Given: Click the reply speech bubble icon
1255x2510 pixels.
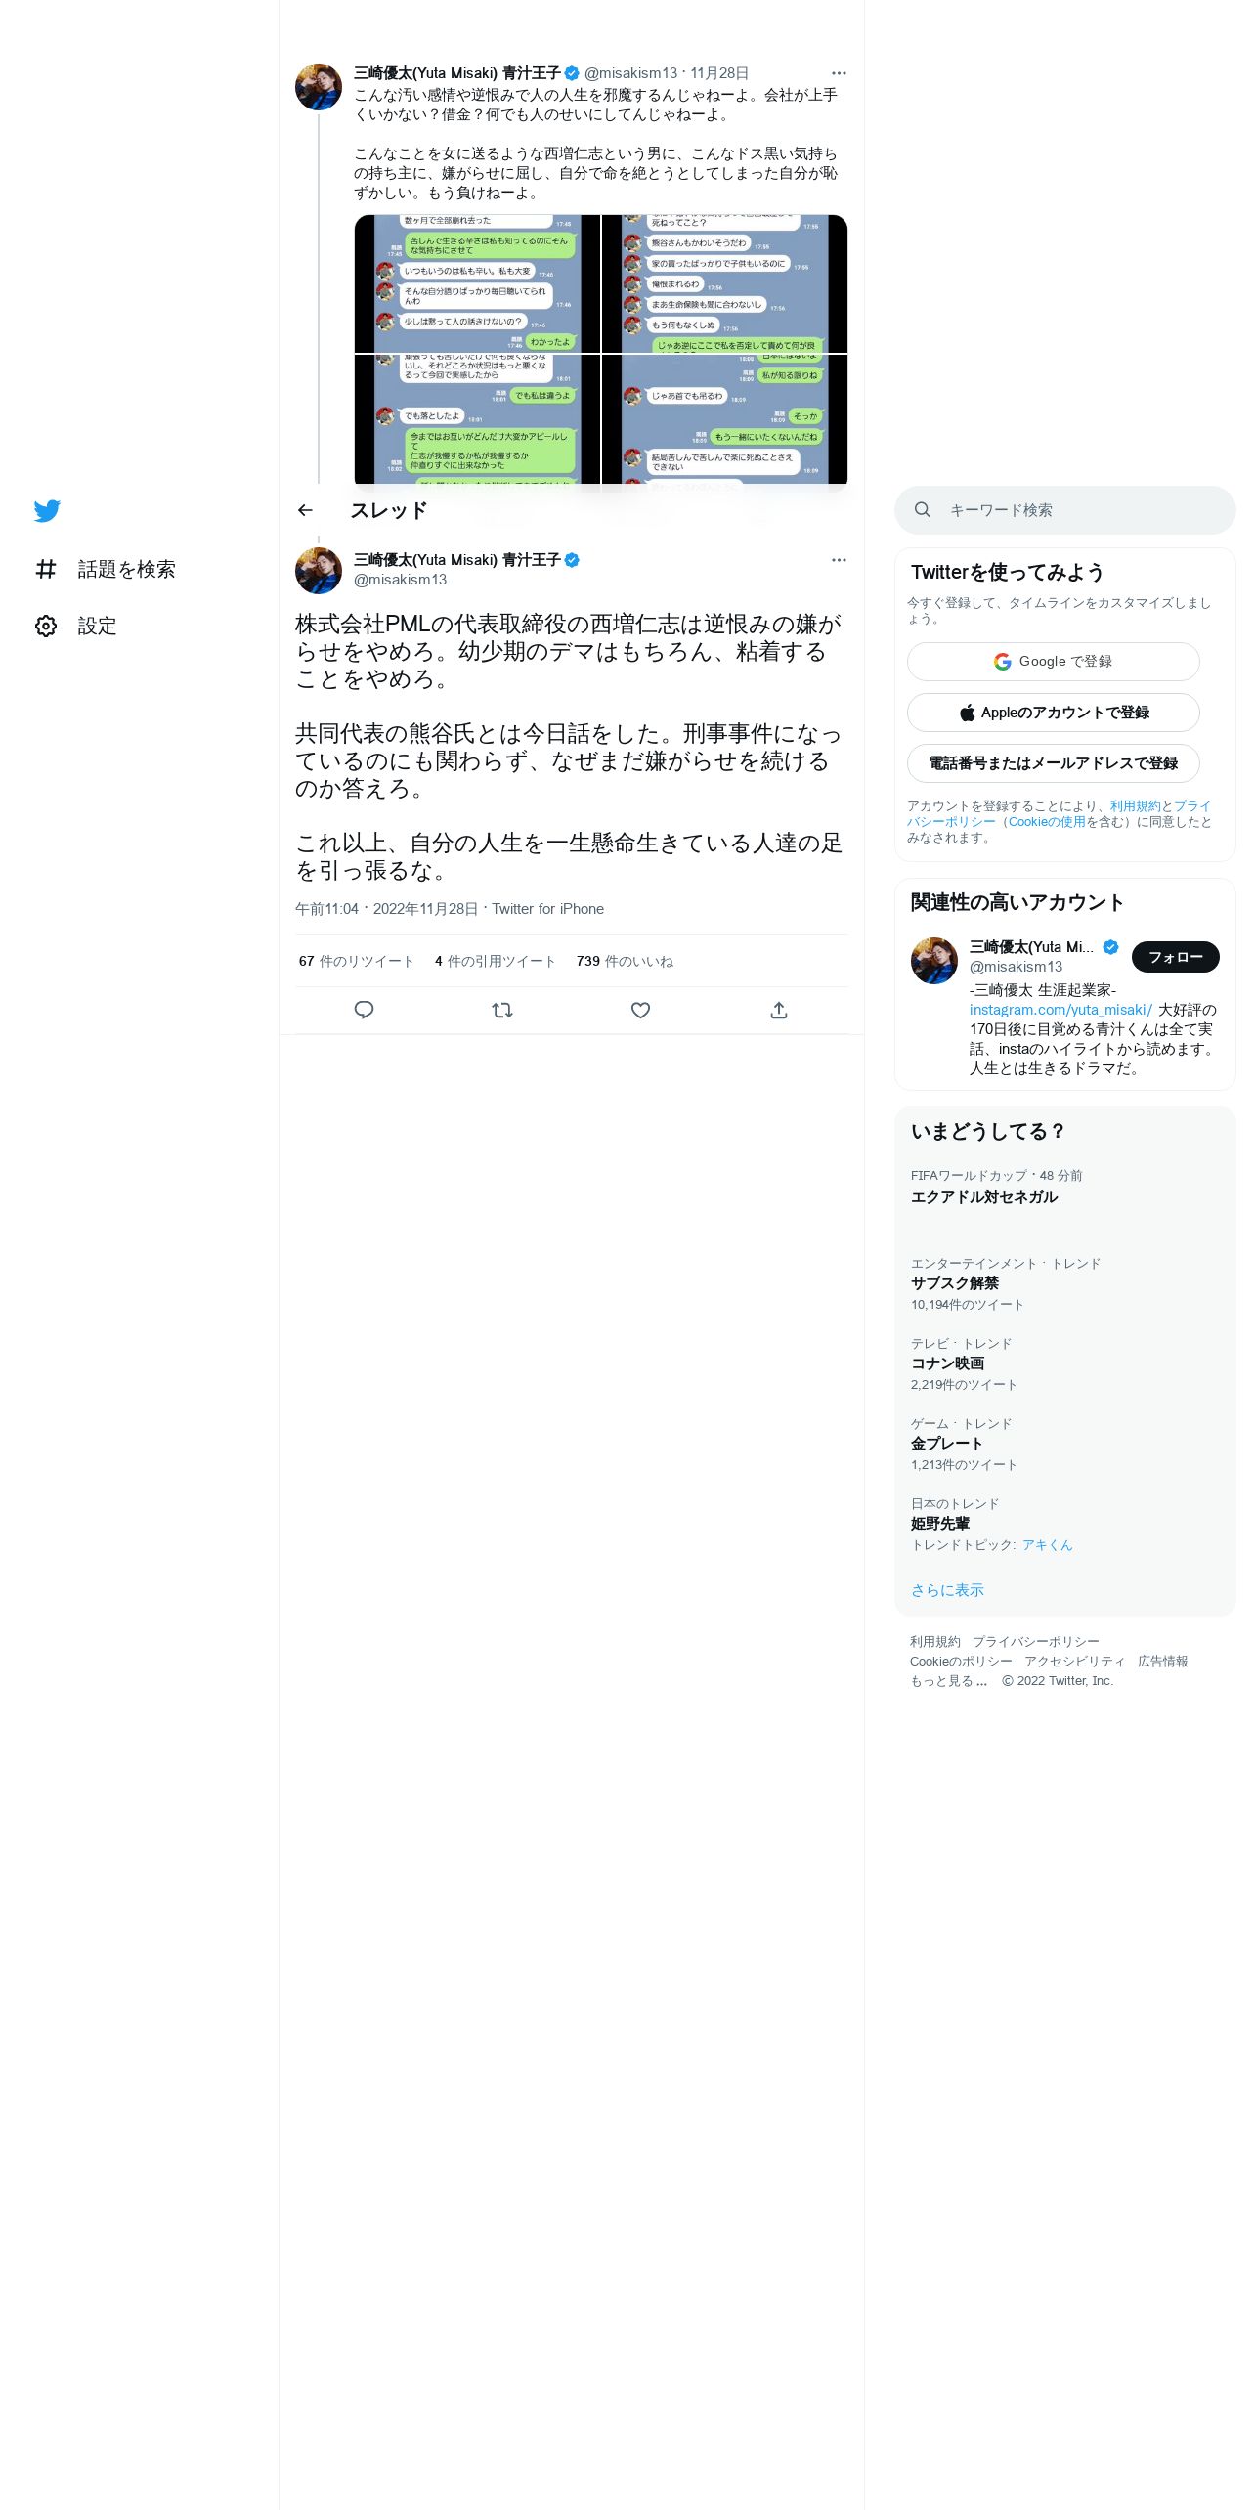Looking at the screenshot, I should point(364,1010).
